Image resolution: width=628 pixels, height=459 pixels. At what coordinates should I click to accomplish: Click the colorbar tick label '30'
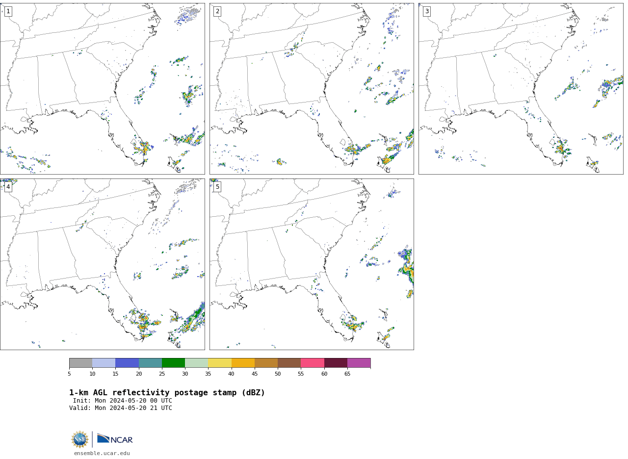tap(185, 374)
